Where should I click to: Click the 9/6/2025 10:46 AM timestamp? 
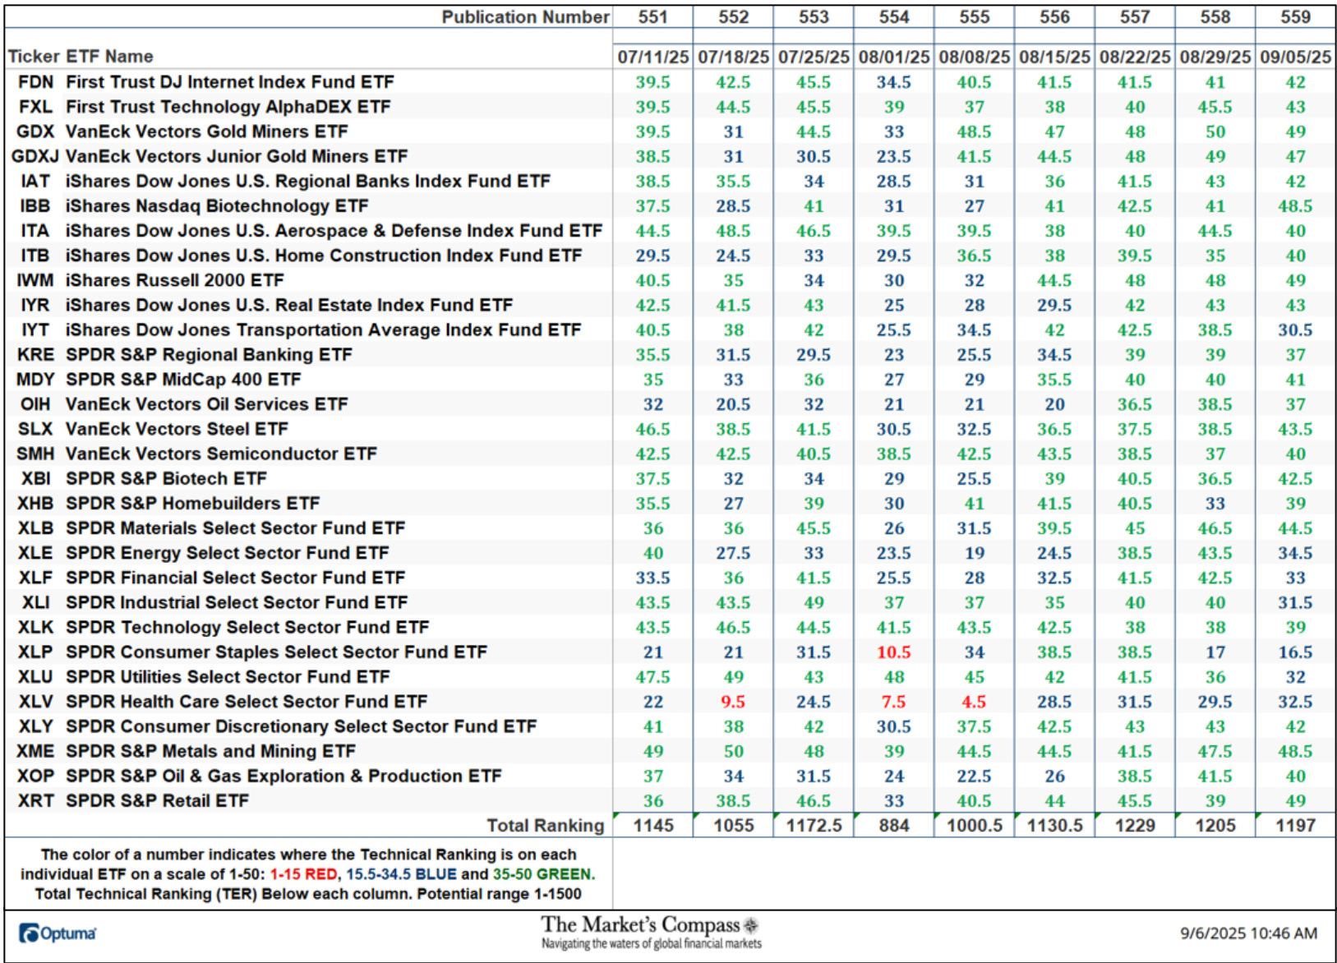(1248, 933)
